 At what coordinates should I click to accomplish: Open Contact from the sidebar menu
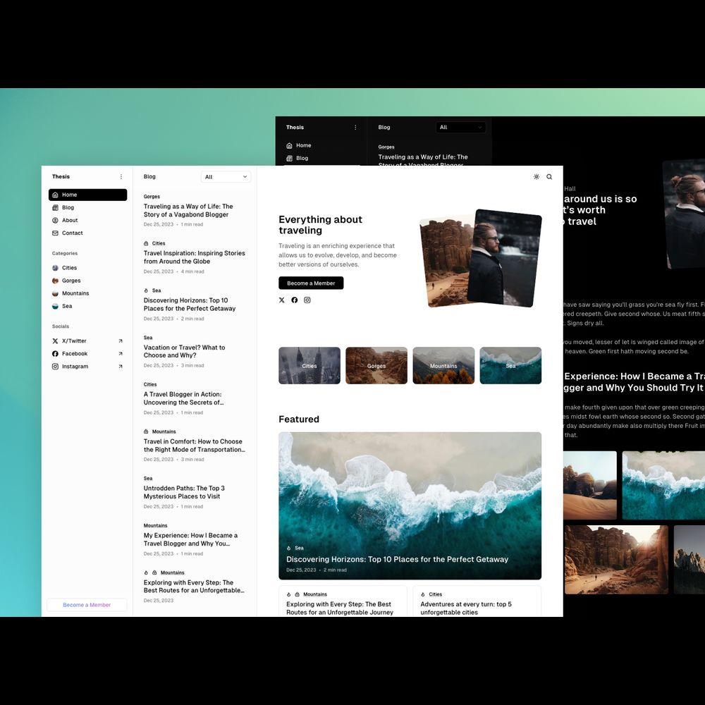(x=72, y=233)
